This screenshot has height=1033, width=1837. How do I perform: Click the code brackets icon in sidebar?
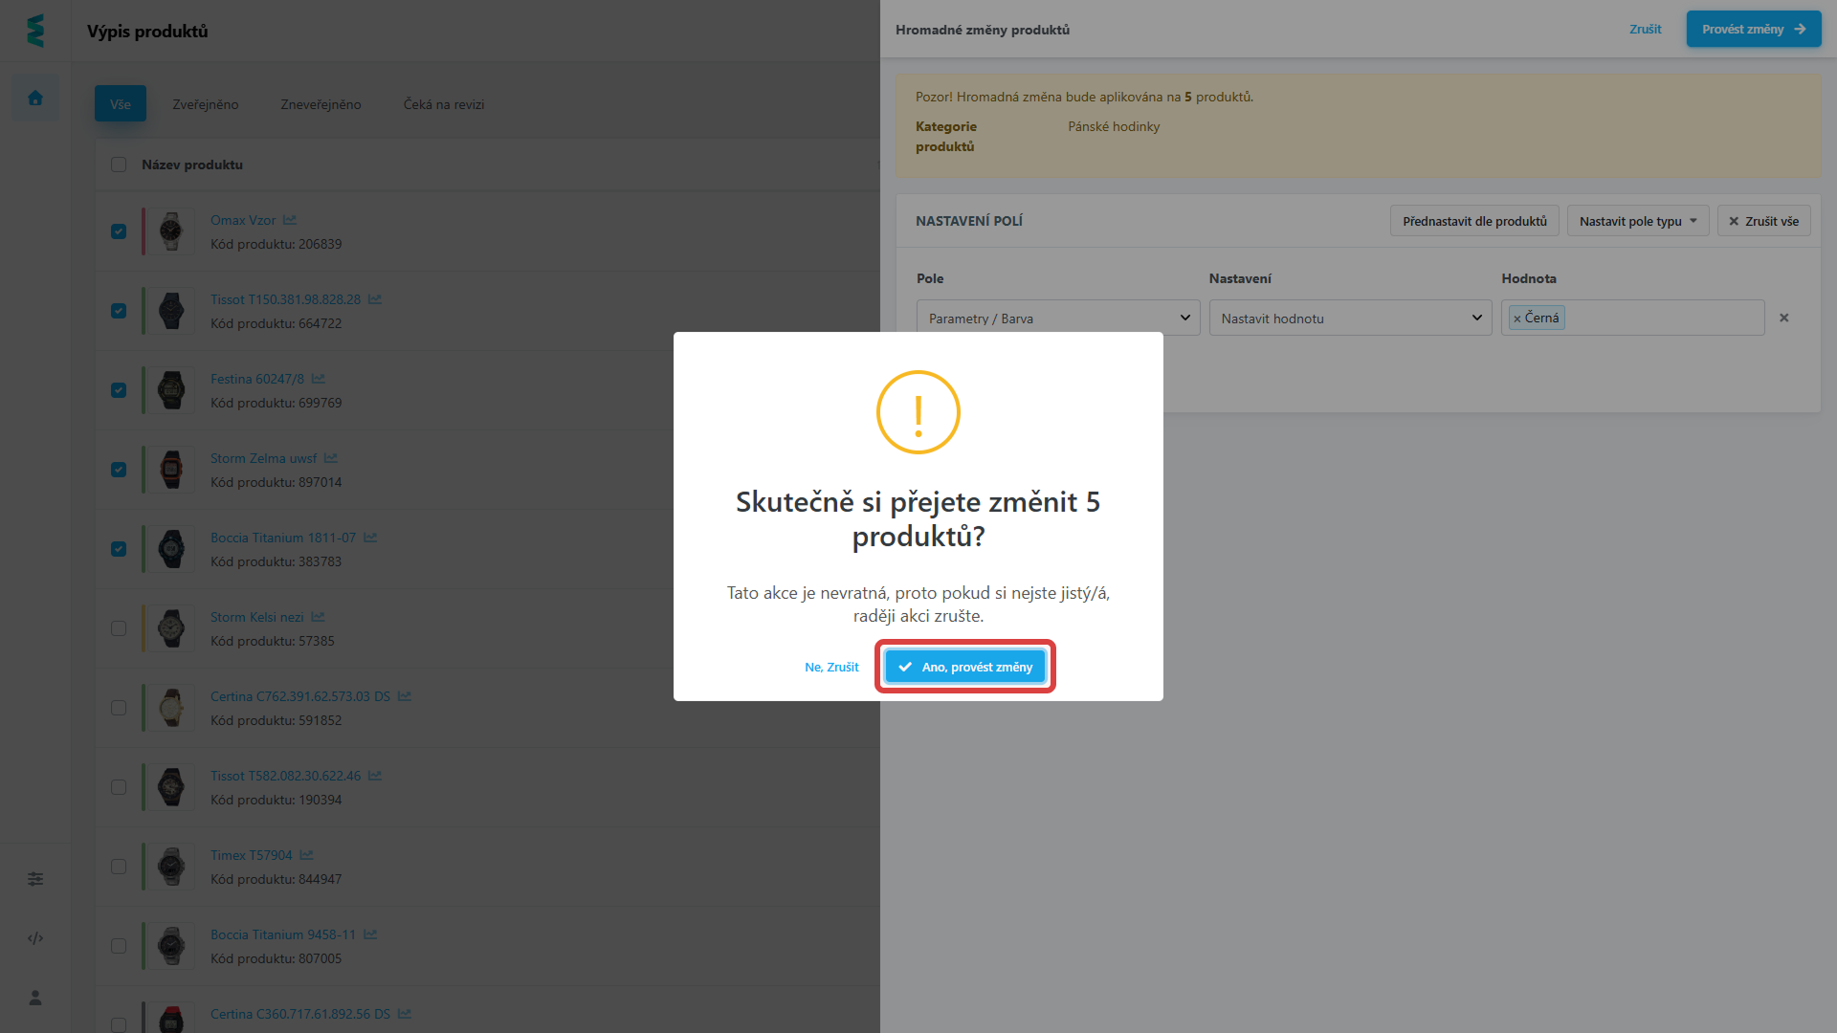pos(35,938)
